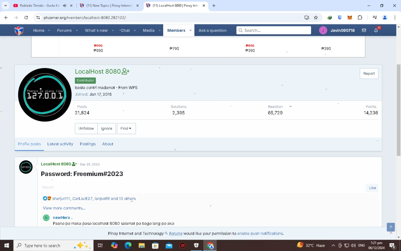
Task: Expand the Home menu dropdown arrow
Action: (x=49, y=30)
